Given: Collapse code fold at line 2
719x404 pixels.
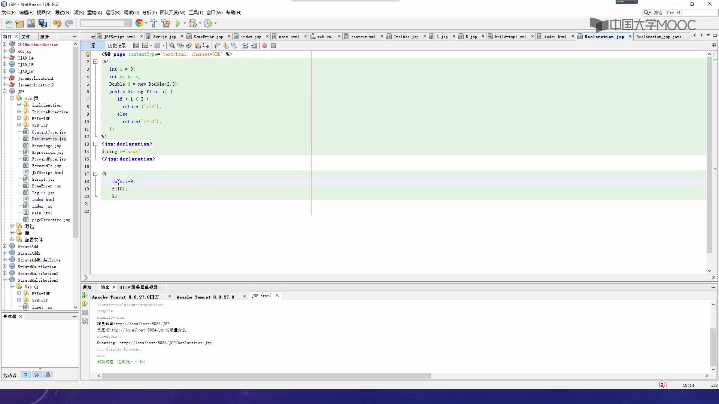Looking at the screenshot, I should click(x=95, y=62).
